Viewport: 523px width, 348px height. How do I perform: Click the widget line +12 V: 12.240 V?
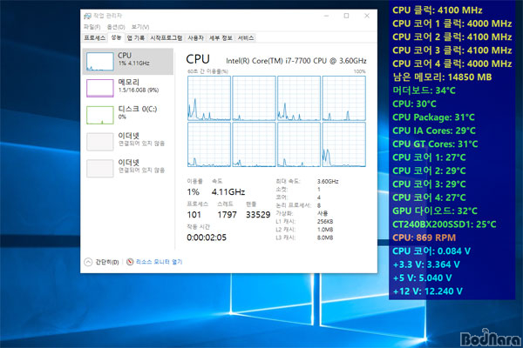pos(427,291)
